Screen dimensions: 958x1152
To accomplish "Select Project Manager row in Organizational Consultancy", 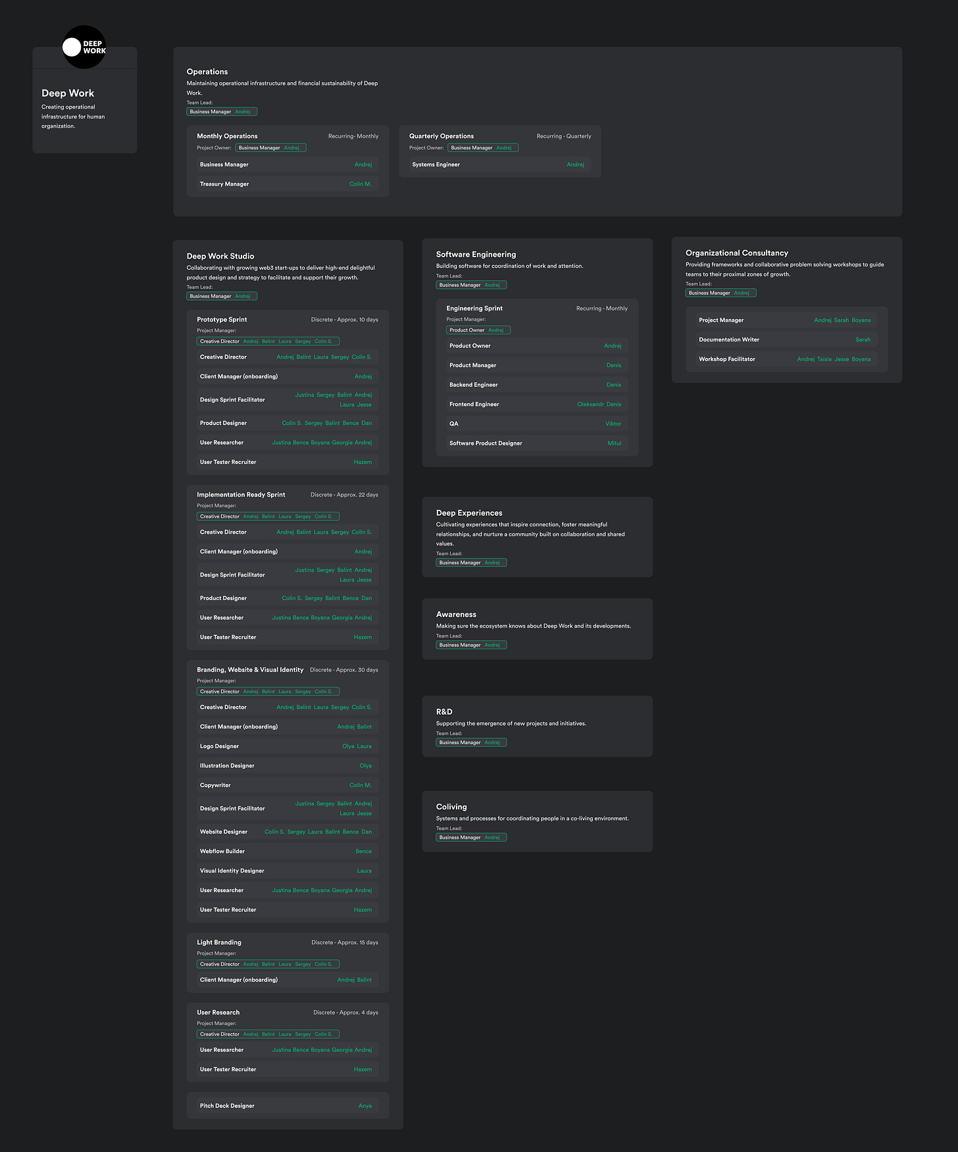I will click(786, 320).
